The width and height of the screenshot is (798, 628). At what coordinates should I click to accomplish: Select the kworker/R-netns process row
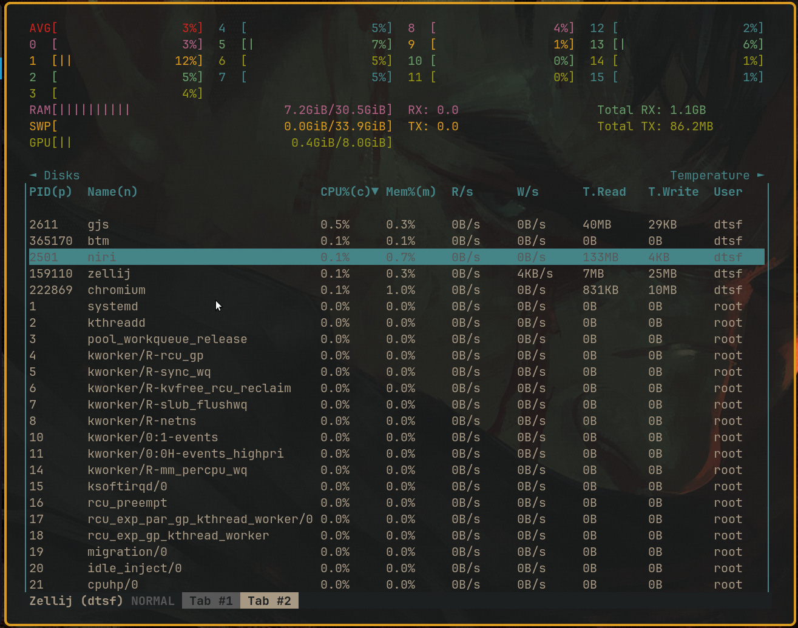[397, 421]
